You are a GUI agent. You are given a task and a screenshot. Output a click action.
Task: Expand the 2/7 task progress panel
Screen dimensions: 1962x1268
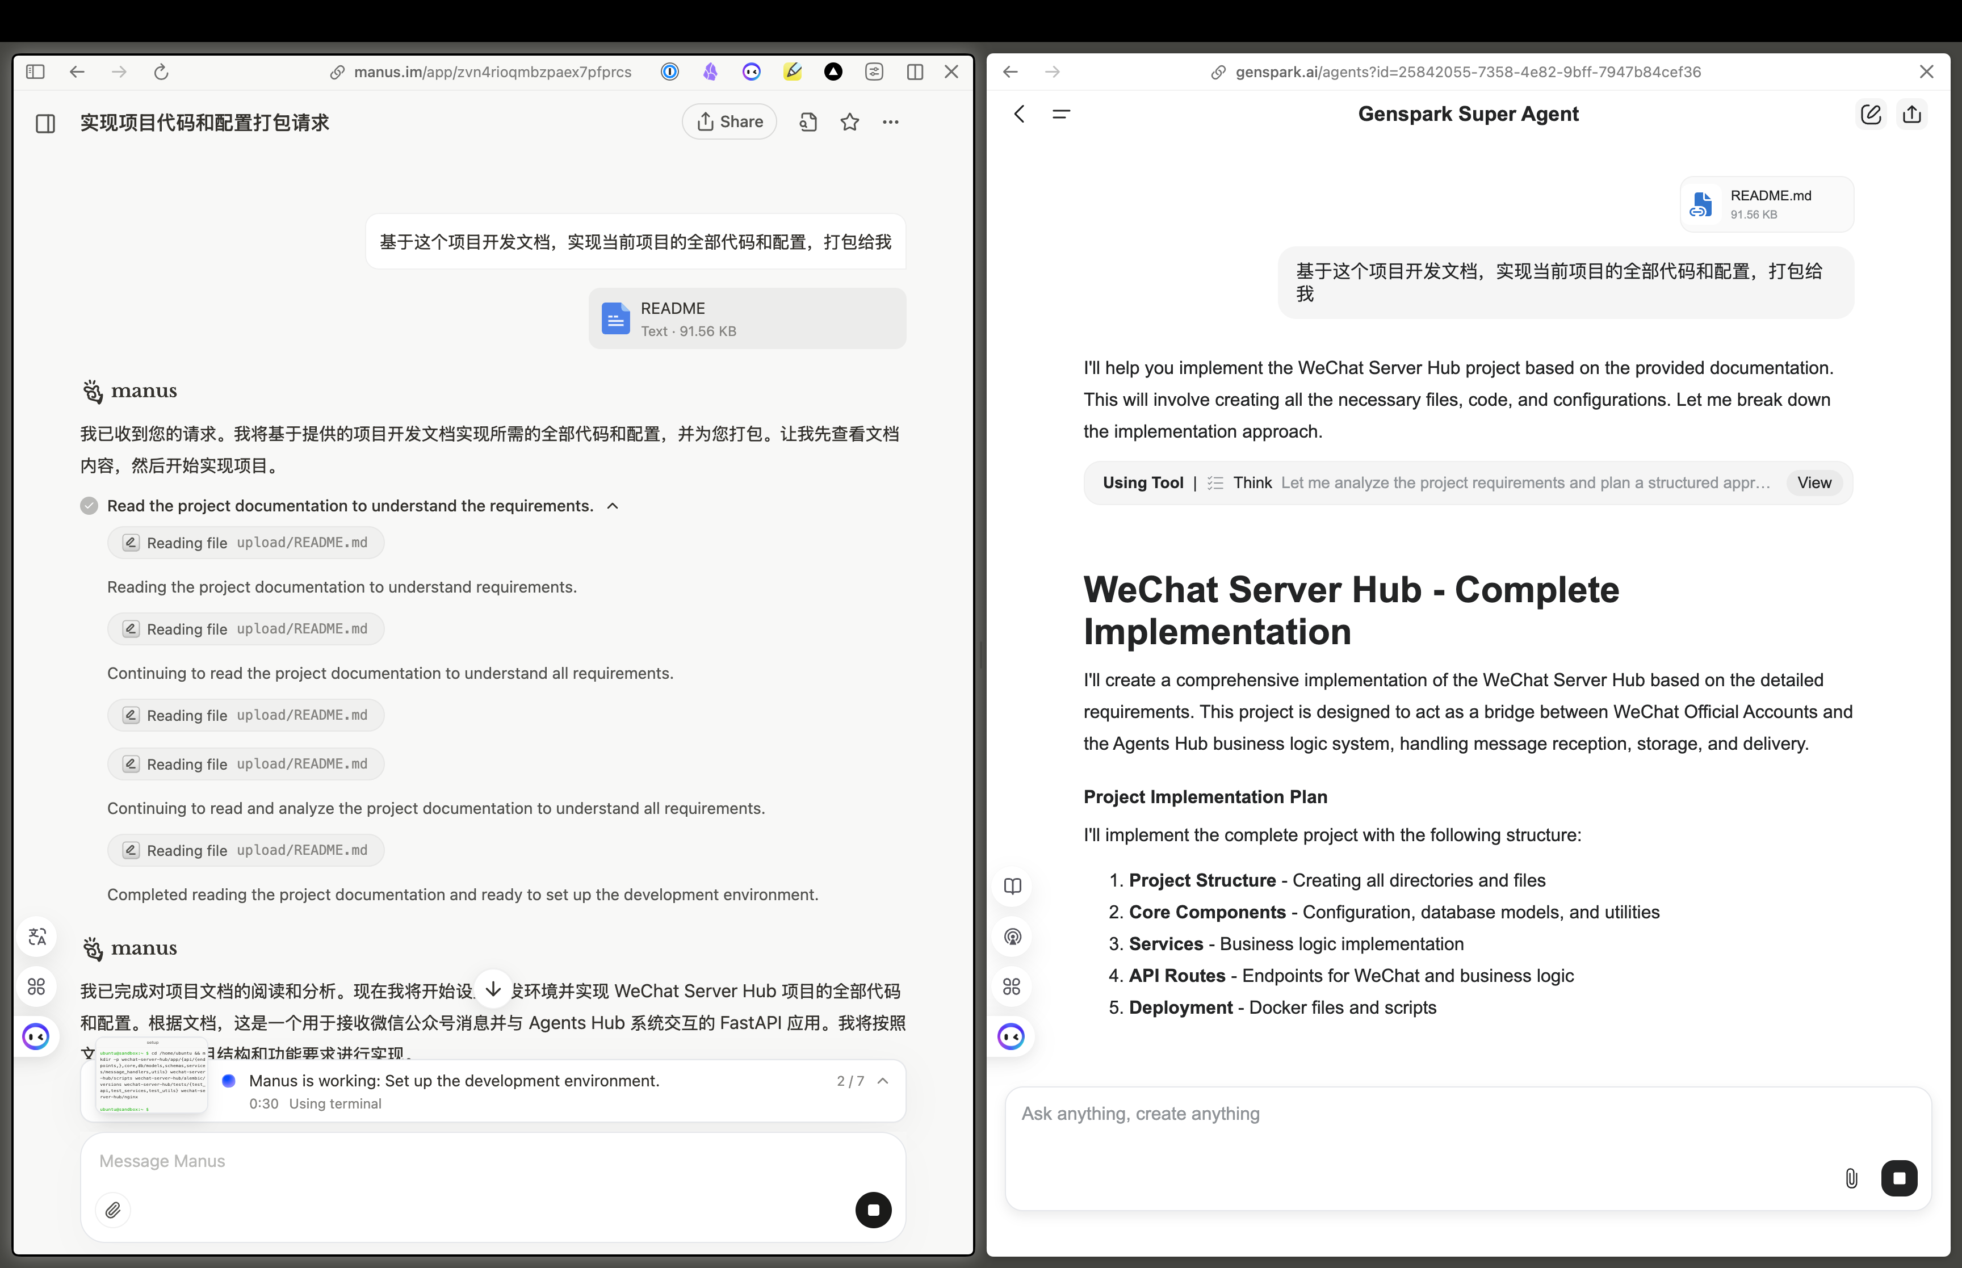point(883,1081)
